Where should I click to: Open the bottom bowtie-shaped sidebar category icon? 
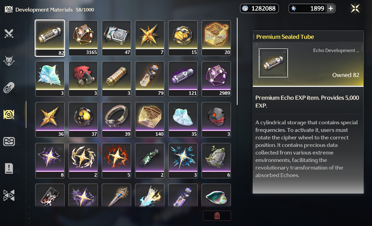[9, 195]
